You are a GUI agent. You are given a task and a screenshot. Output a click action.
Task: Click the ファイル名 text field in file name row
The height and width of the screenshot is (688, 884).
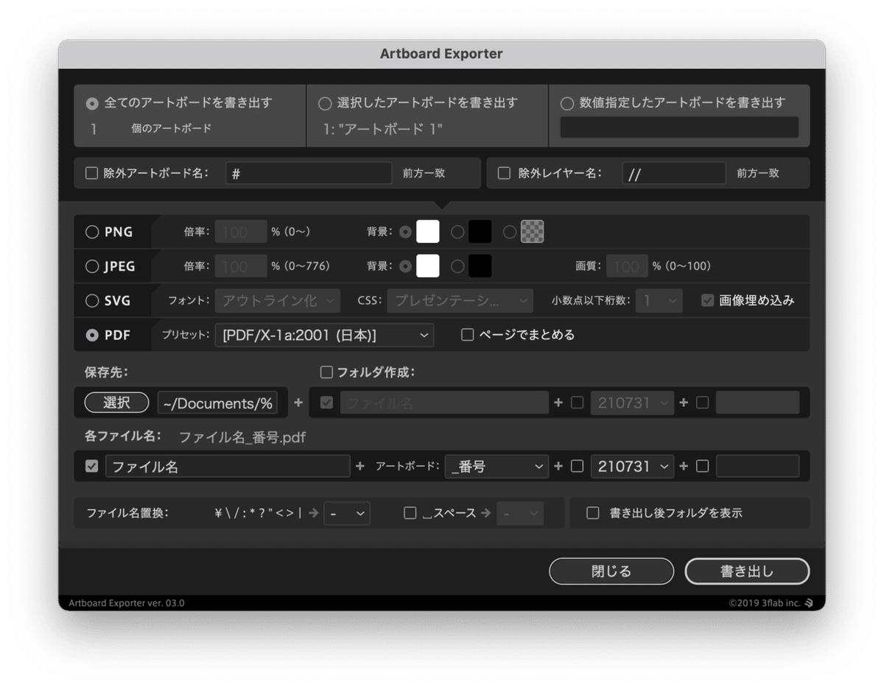228,467
